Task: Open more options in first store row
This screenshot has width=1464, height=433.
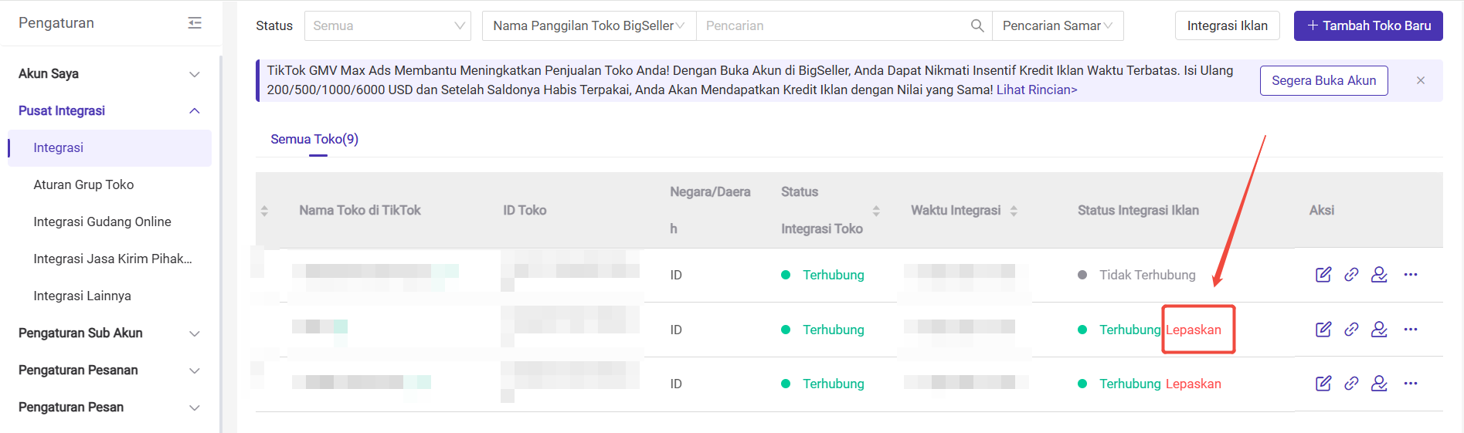Action: (x=1411, y=275)
